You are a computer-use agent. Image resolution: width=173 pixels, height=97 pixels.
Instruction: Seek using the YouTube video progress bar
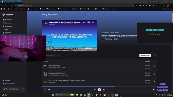click(x=70, y=45)
